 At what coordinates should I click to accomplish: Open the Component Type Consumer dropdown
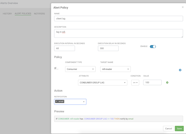[80, 69]
